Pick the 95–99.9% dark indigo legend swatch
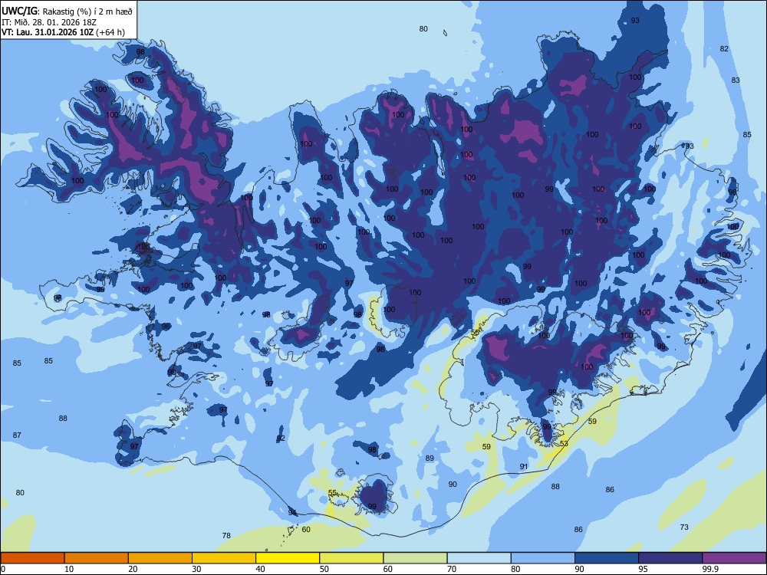 (x=670, y=558)
